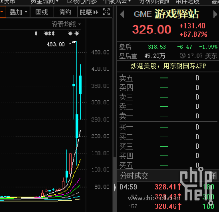Image resolution: width=219 pixels, height=212 pixels.
Task: Go to next stock with right arrow
Action: [215, 14]
